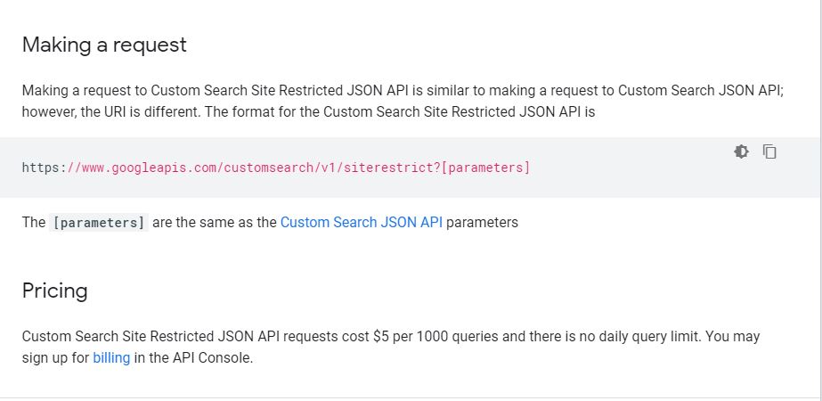This screenshot has width=822, height=401.
Task: Click the siterestrict request URL text
Action: tap(276, 168)
